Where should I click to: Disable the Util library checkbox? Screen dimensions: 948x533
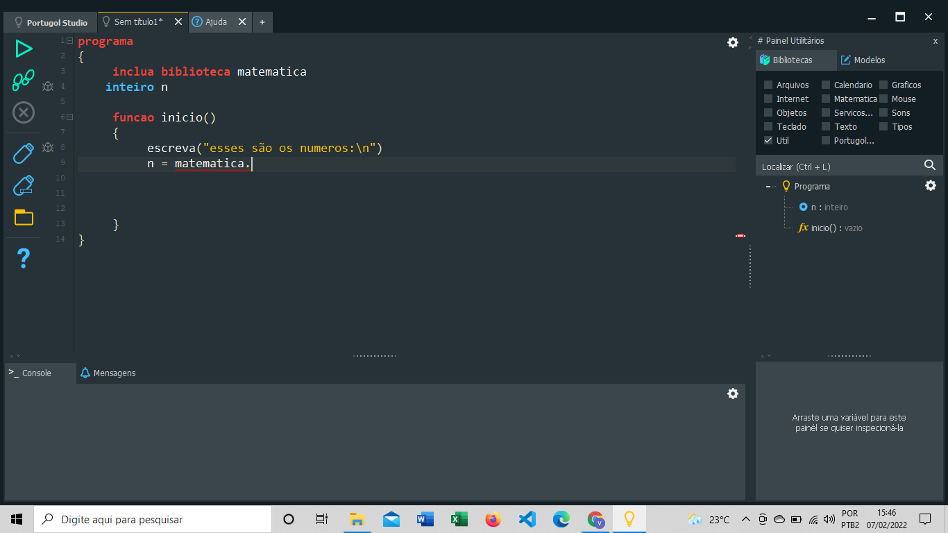click(x=768, y=140)
